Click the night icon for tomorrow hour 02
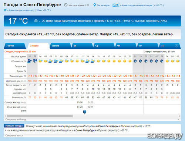 point(157,61)
